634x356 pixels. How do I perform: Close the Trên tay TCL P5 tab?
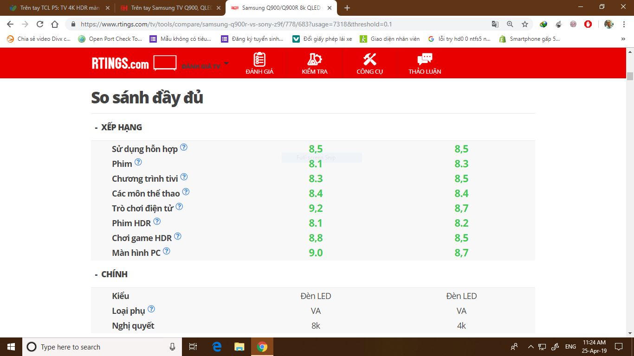[107, 8]
